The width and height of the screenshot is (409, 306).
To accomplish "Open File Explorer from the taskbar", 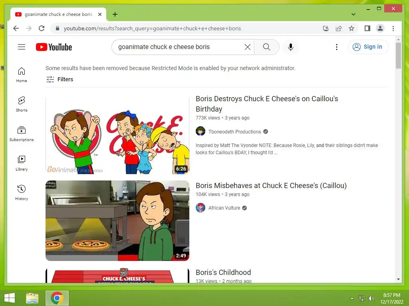I will click(32, 298).
